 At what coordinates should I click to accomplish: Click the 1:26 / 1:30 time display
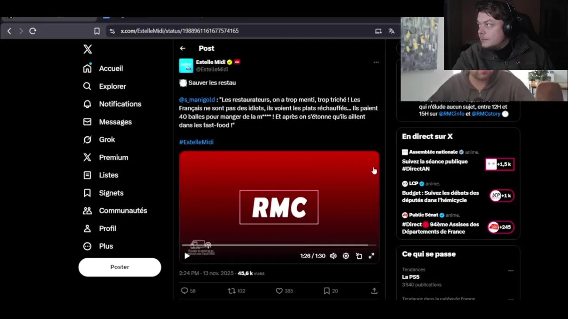coord(313,256)
